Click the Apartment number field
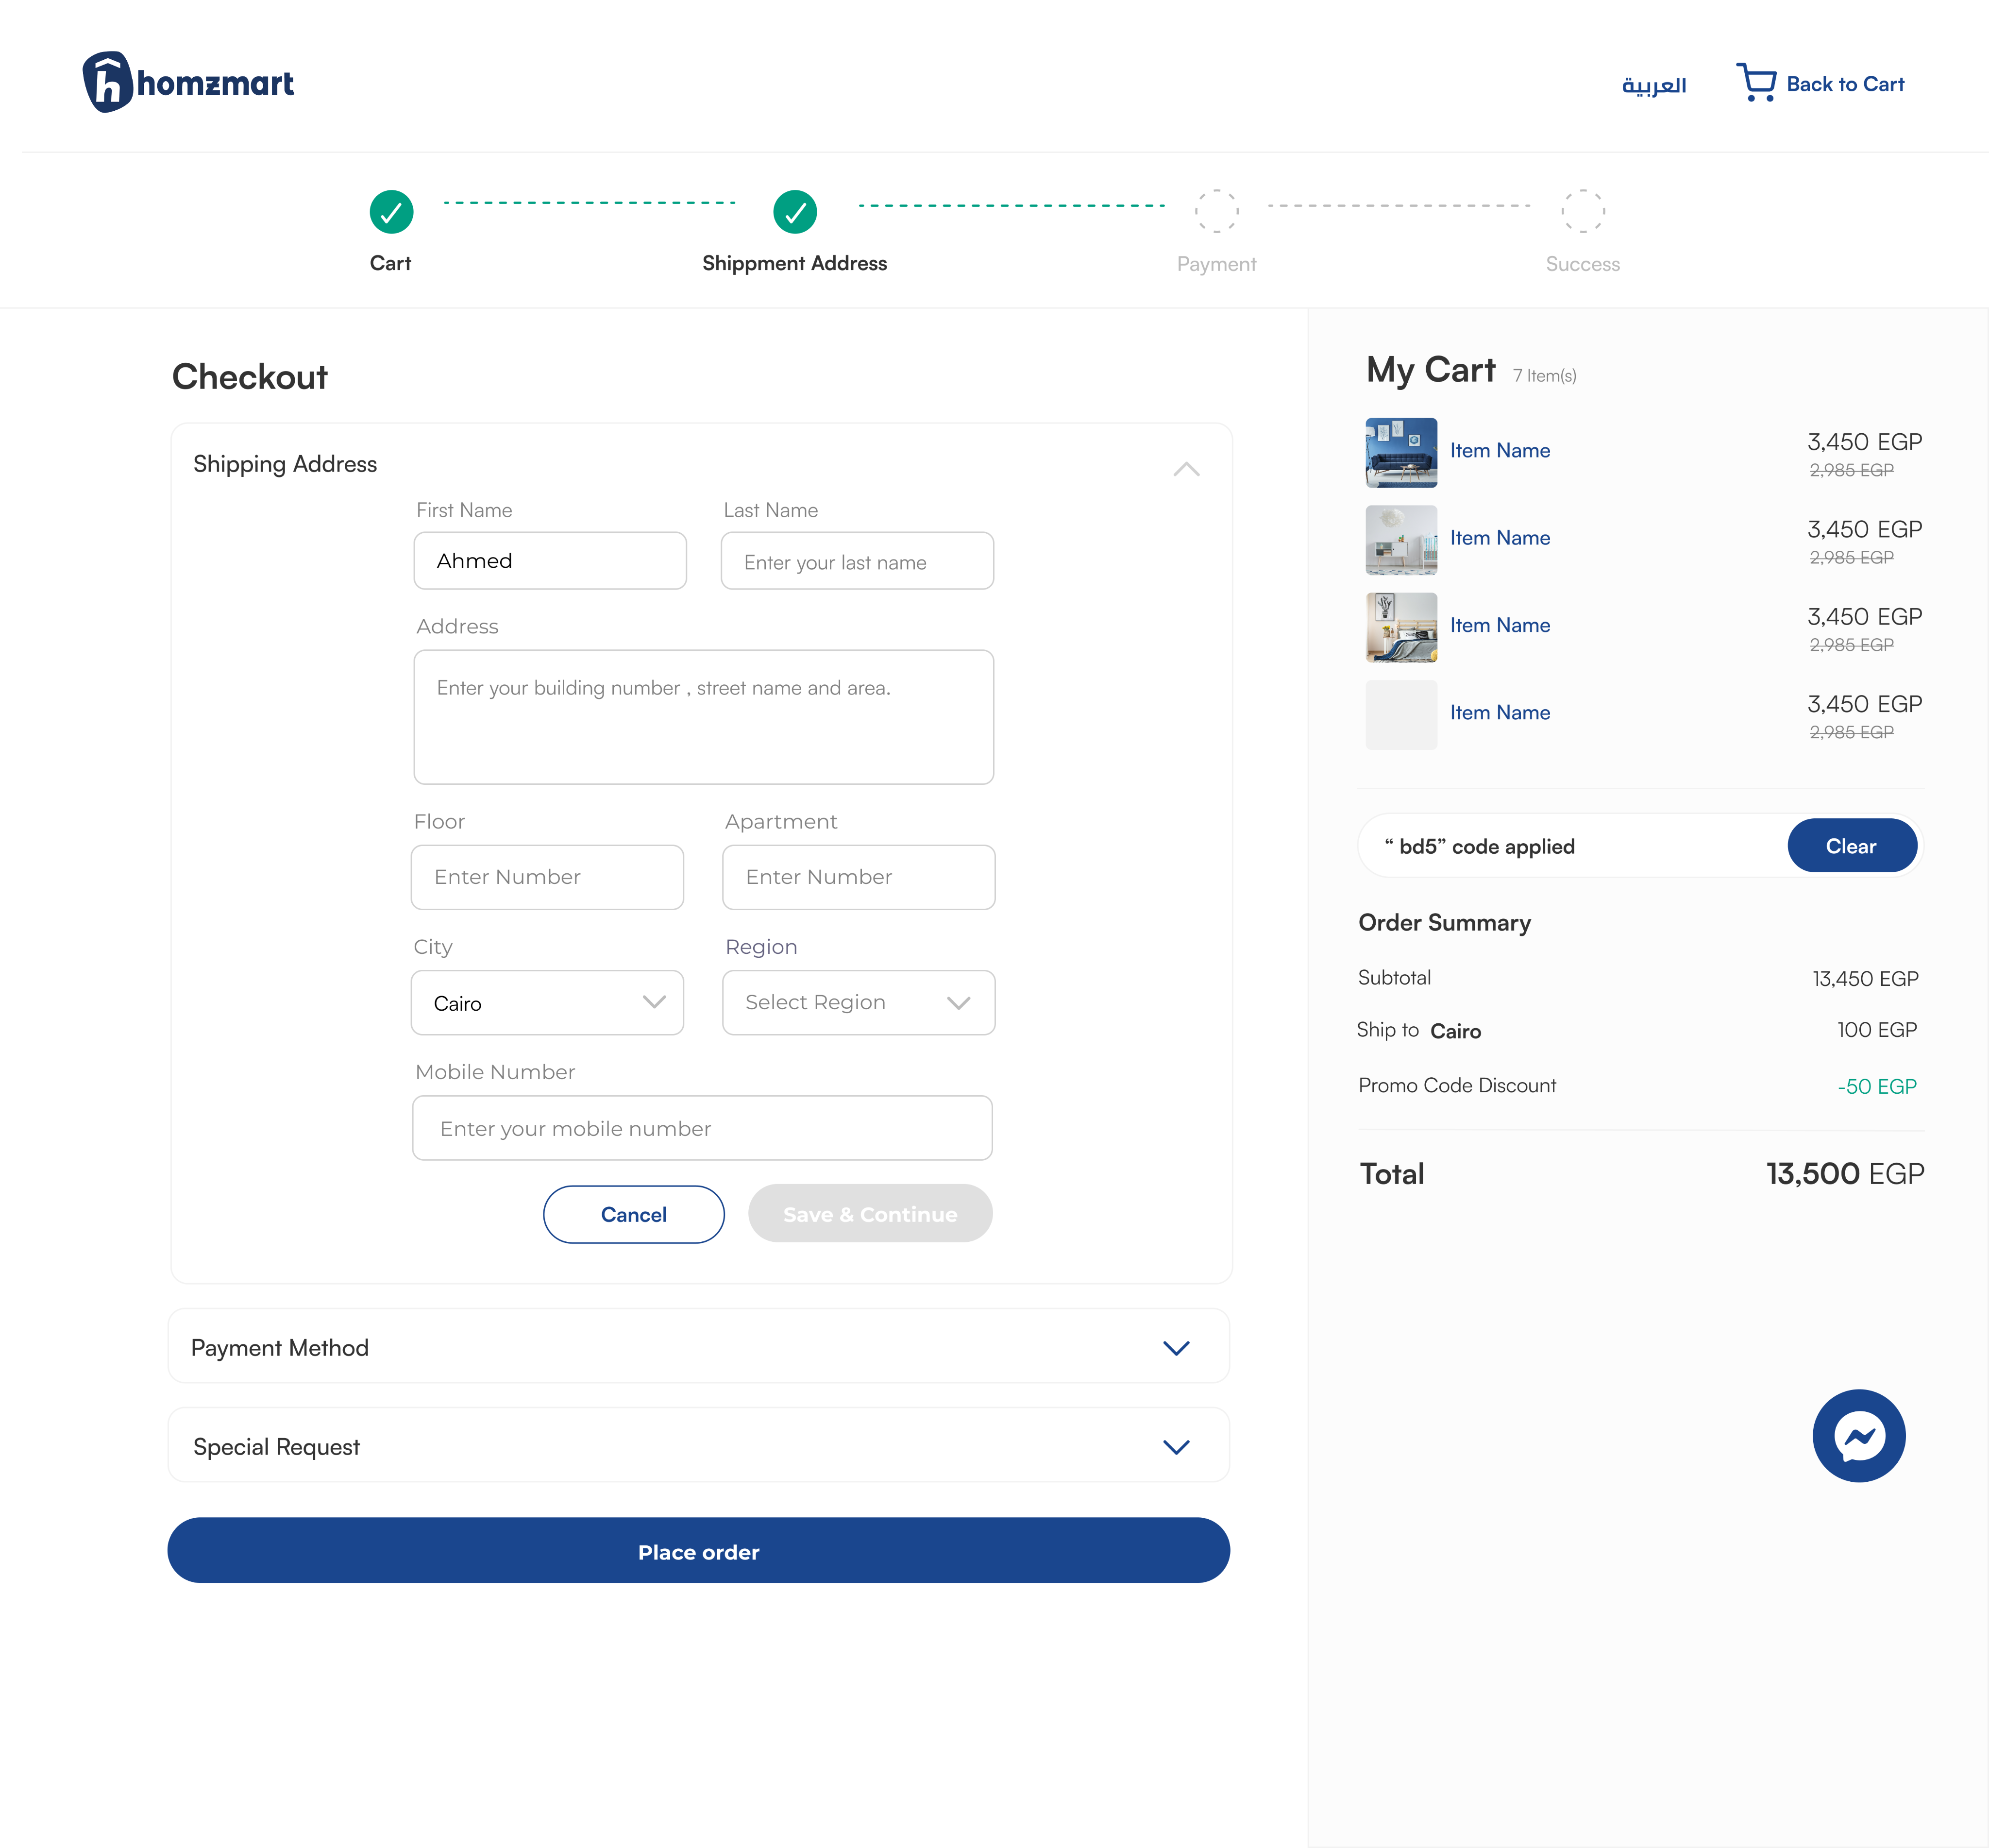1989x1848 pixels. (x=858, y=877)
